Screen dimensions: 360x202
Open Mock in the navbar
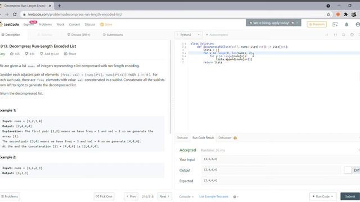coord(60,24)
